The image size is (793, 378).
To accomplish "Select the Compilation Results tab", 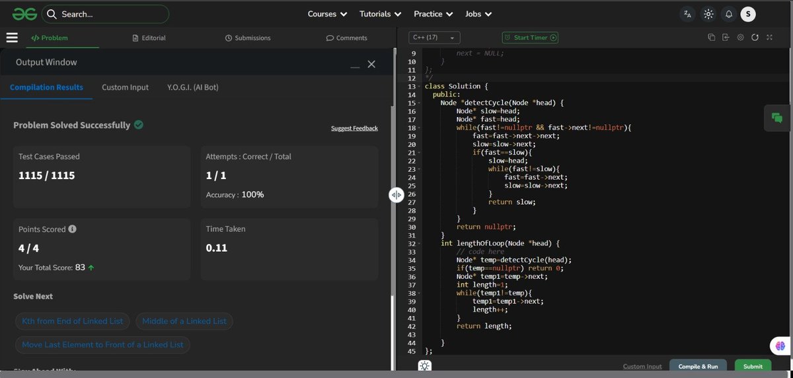I will (x=46, y=87).
